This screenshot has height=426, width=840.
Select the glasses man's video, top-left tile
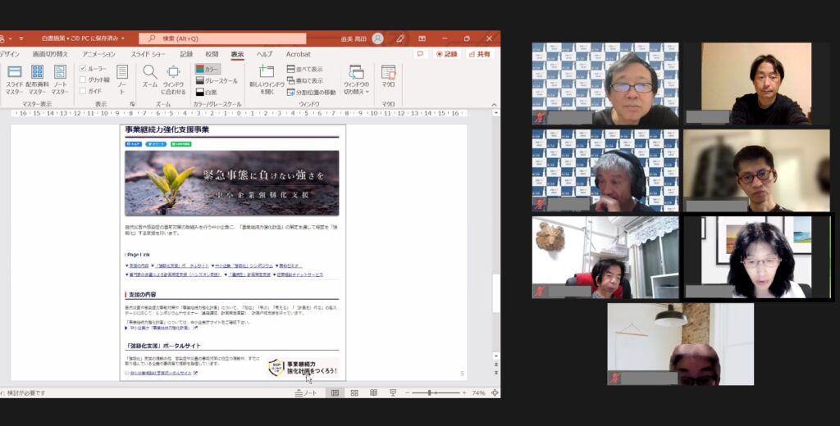click(x=605, y=84)
